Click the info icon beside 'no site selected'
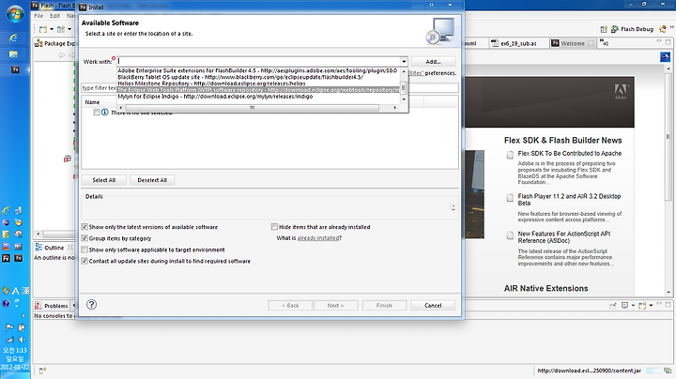 105,112
